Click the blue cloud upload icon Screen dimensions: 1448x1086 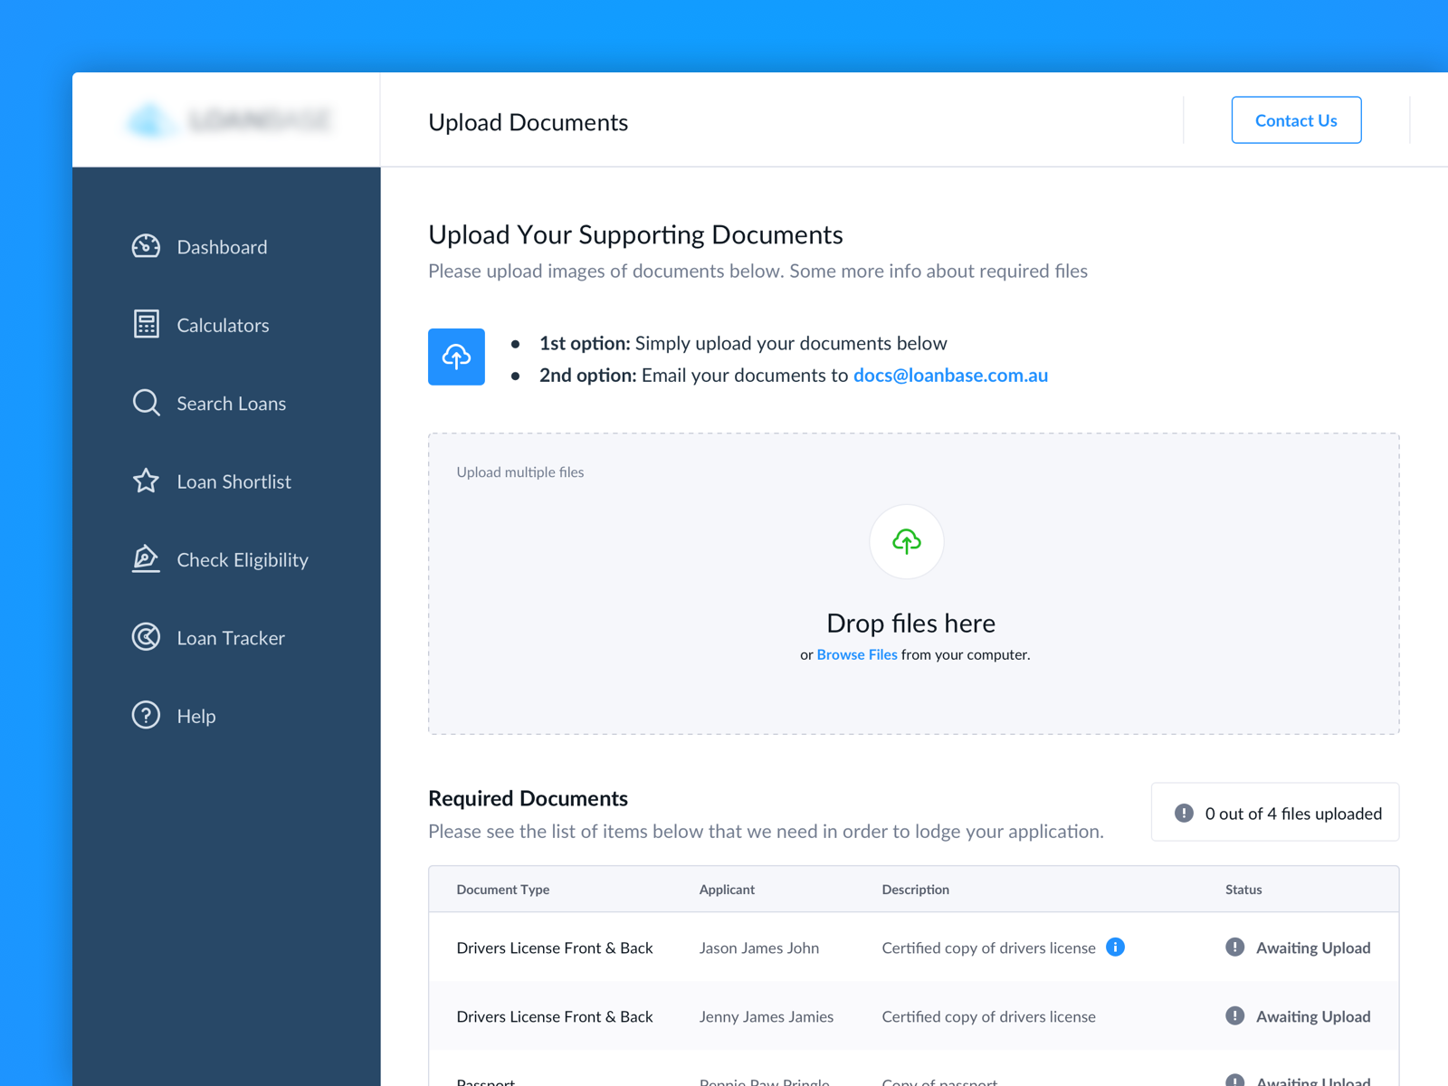(x=456, y=357)
